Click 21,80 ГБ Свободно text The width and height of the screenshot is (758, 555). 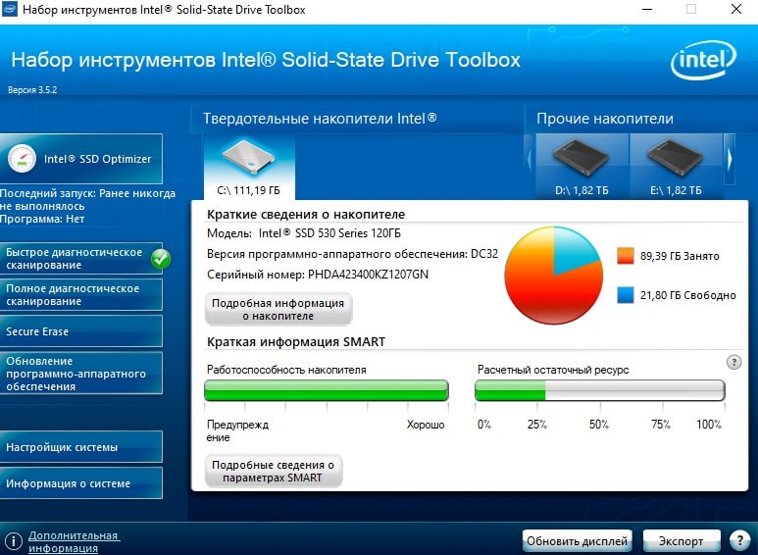(688, 295)
